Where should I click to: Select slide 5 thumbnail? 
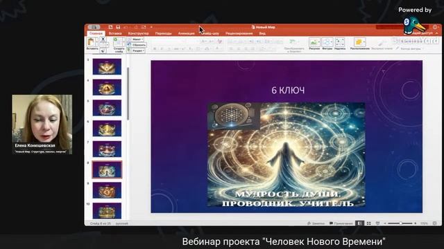click(107, 108)
